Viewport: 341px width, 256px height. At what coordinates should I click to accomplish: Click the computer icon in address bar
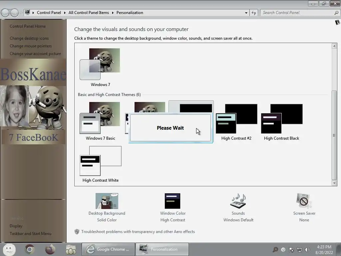(x=27, y=12)
